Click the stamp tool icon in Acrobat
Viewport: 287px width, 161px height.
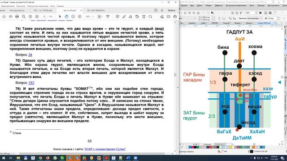coord(137,17)
